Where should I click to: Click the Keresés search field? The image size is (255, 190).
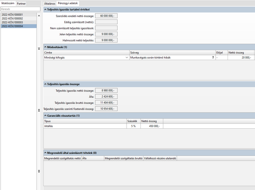coord(21,9)
